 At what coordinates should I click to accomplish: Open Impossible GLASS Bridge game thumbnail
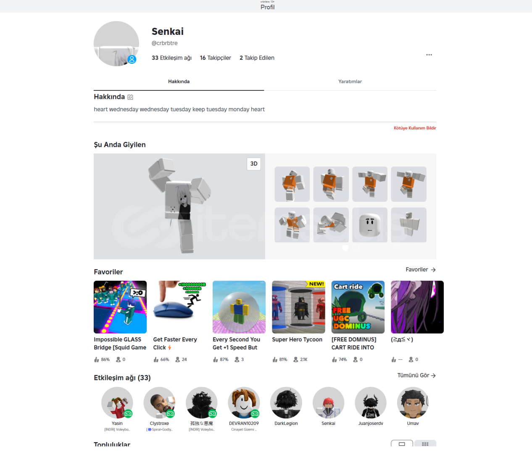click(120, 307)
